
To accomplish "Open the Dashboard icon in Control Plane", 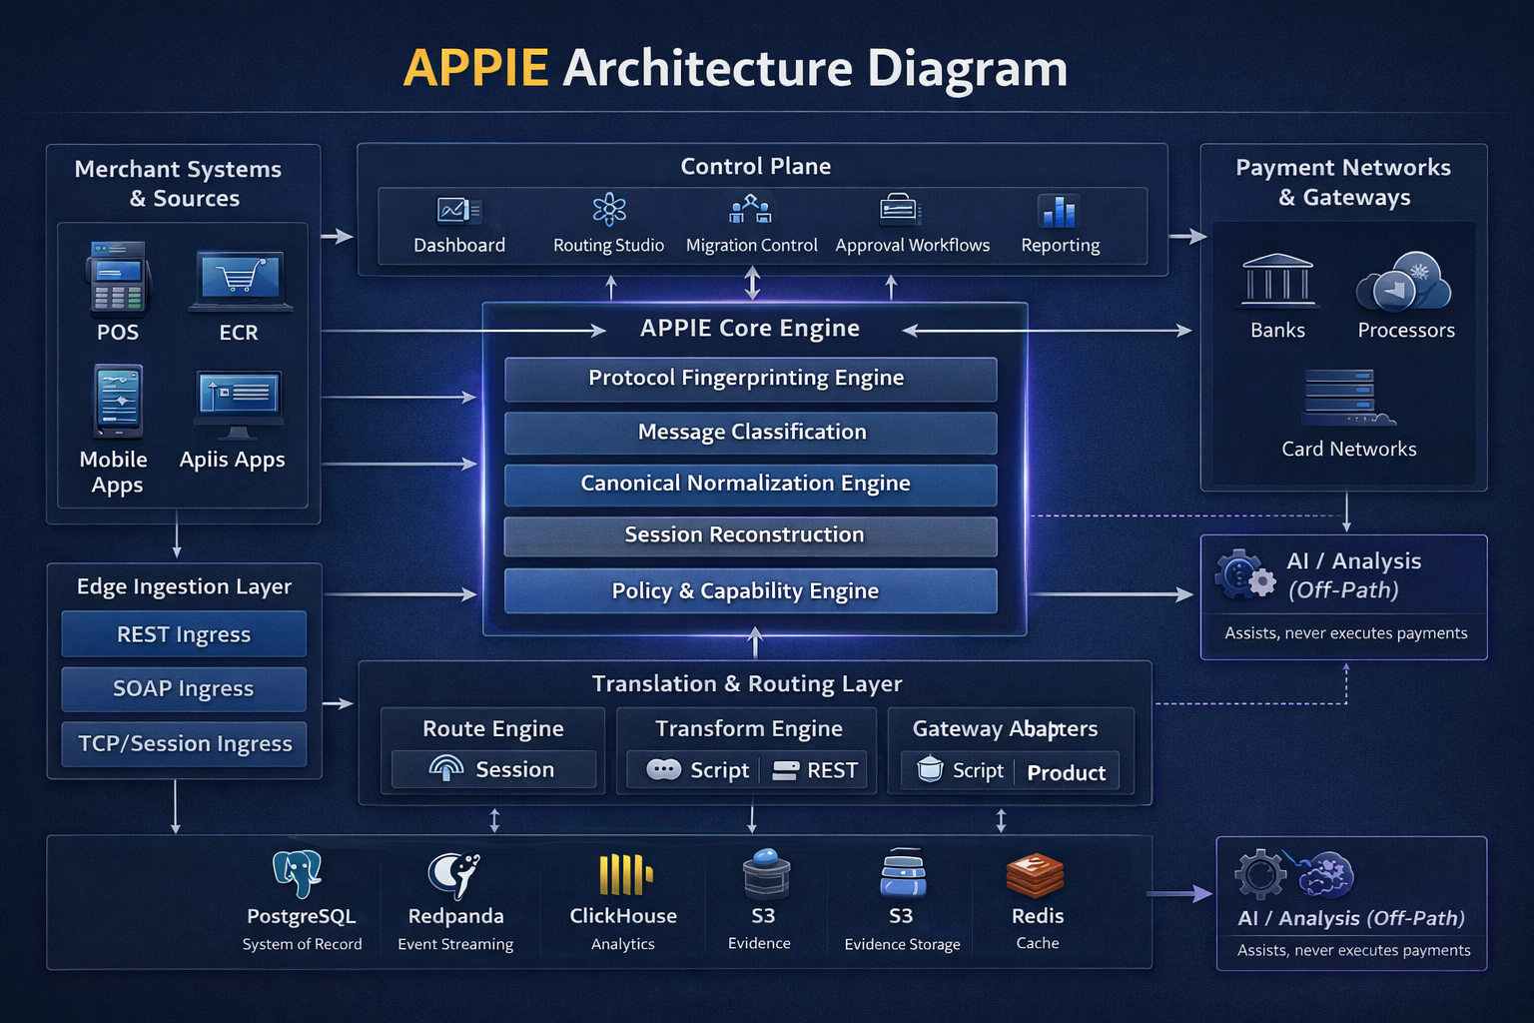I will point(458,211).
